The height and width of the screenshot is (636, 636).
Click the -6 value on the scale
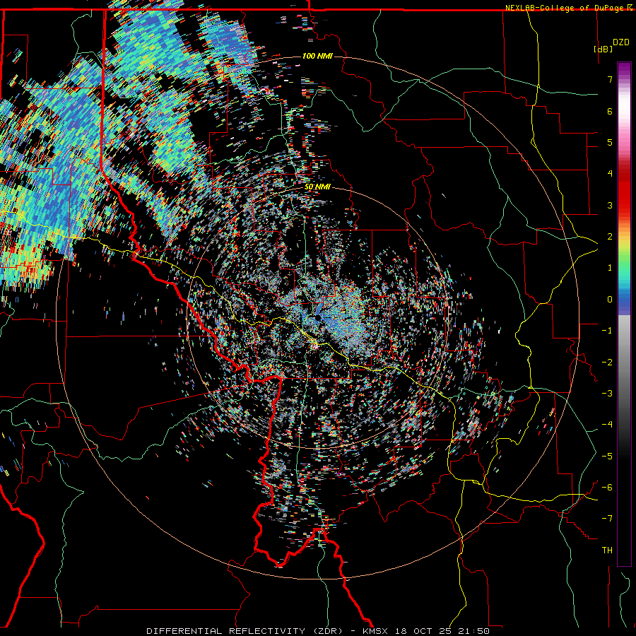coord(607,488)
